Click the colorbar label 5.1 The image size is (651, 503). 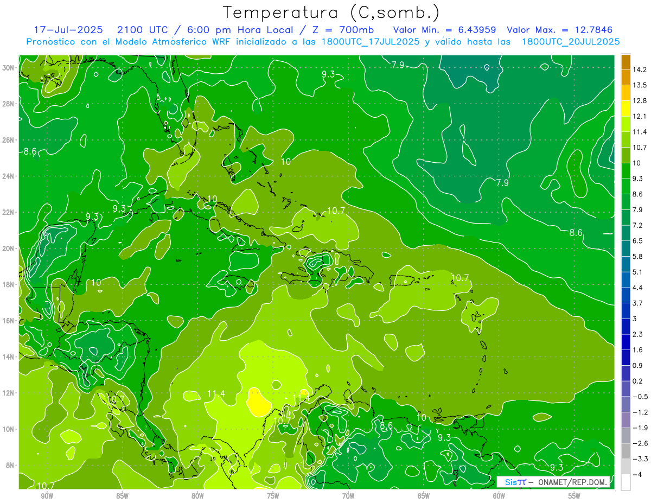click(x=639, y=272)
